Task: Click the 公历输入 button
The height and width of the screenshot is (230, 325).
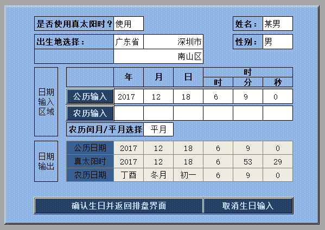Action: [x=90, y=96]
